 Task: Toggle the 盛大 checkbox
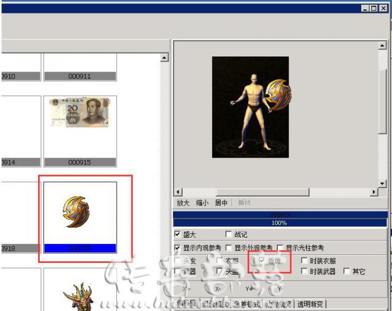[x=178, y=234]
